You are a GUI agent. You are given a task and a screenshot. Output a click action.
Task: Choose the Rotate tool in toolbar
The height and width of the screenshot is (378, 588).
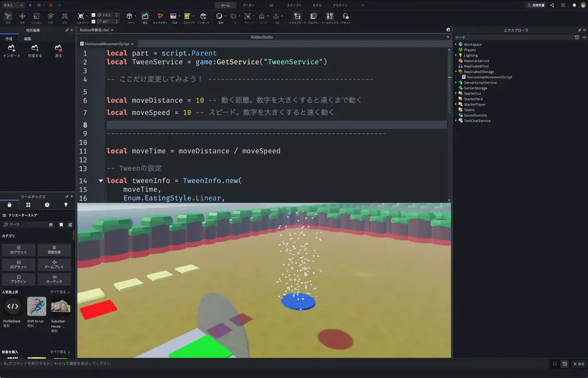(x=51, y=17)
